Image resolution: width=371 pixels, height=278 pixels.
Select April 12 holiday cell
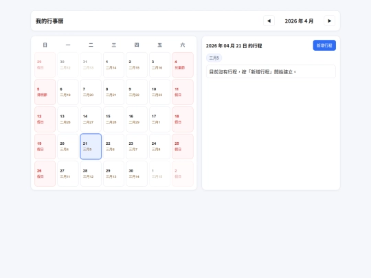coord(45,119)
